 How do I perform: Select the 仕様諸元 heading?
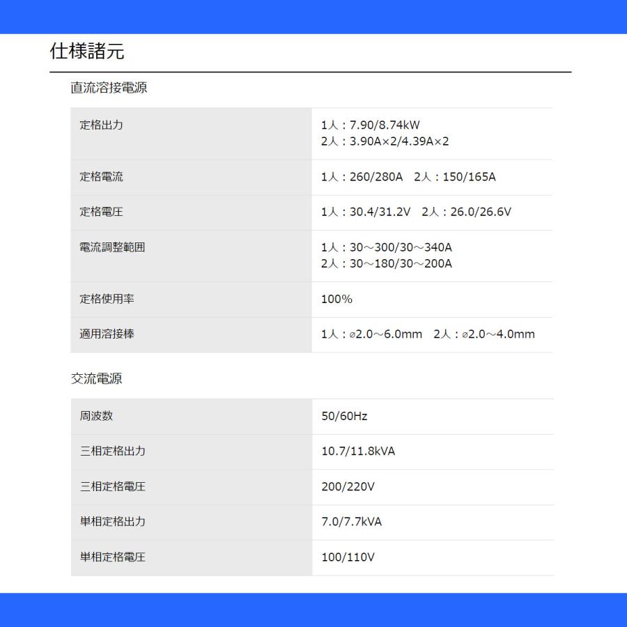(87, 51)
